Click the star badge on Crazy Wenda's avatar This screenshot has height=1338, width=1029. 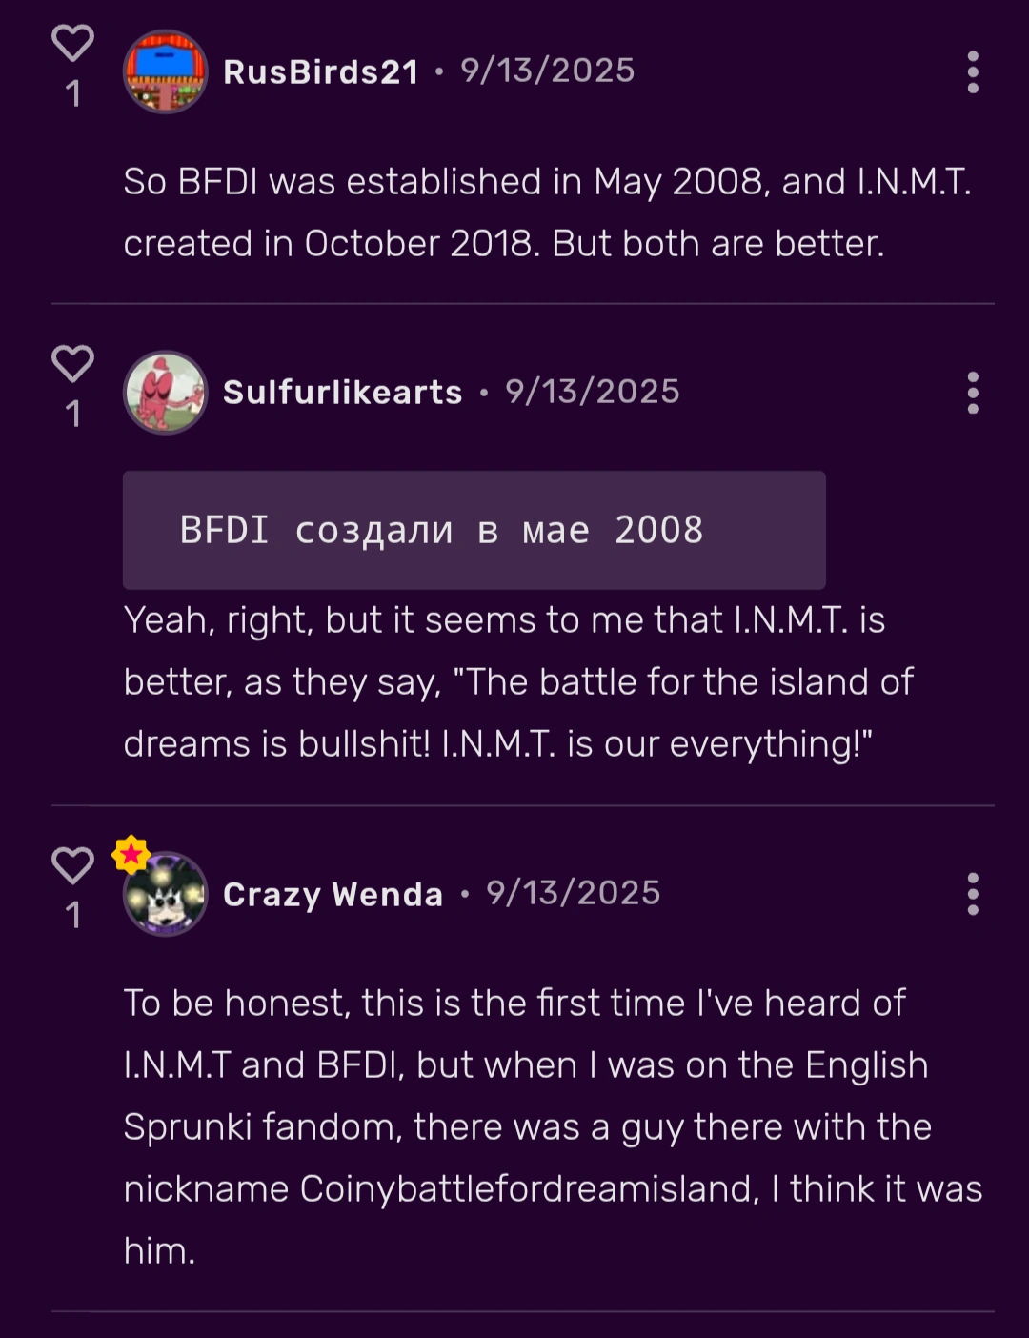tap(131, 854)
